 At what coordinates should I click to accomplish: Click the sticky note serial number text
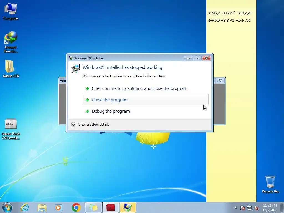pyautogui.click(x=230, y=17)
